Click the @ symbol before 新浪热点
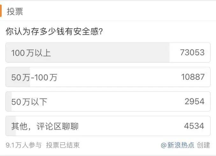Screen dimensions: 216x156 163,145
